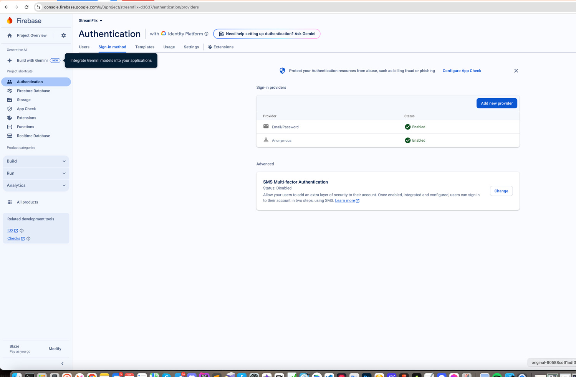Image resolution: width=576 pixels, height=377 pixels.
Task: Click the Email/Password envelope icon
Action: click(x=266, y=126)
